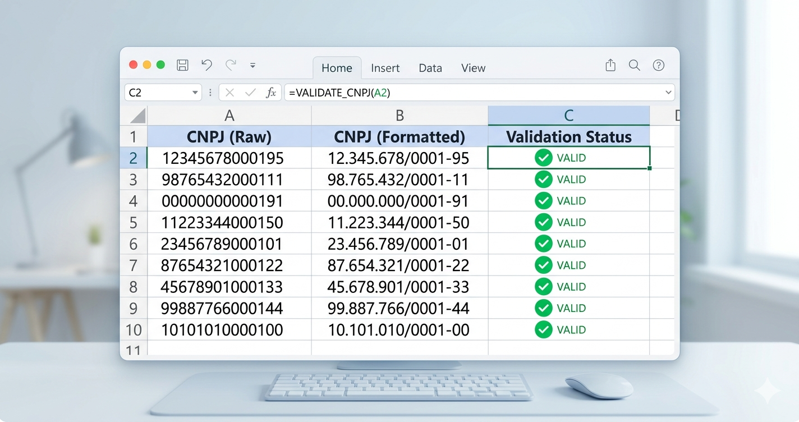Switch to the Insert tab
This screenshot has width=799, height=422.
click(385, 67)
